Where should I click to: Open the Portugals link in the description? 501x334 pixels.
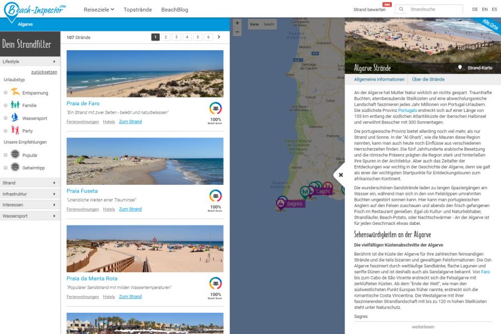tap(407, 110)
